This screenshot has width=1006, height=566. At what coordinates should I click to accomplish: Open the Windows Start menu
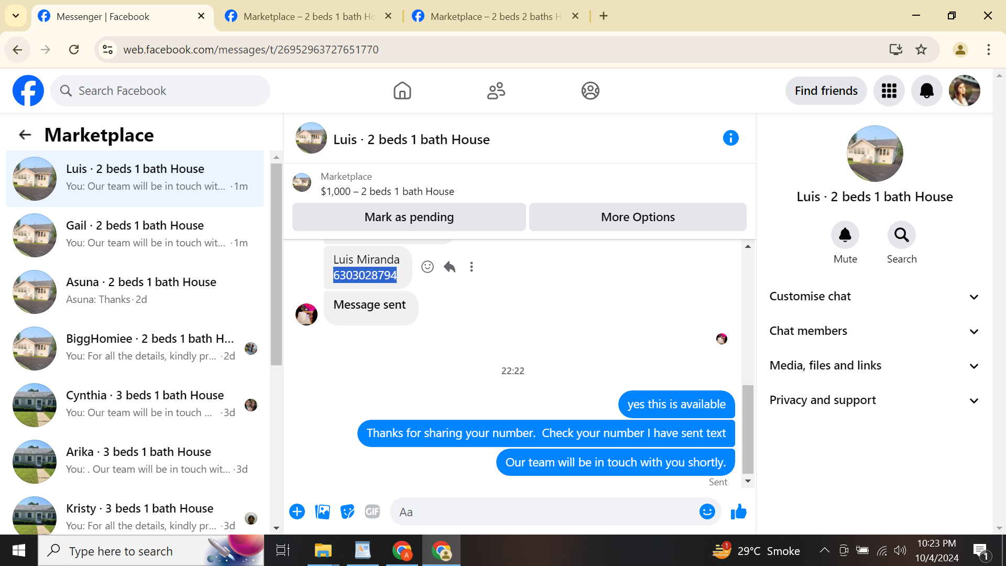pyautogui.click(x=19, y=550)
